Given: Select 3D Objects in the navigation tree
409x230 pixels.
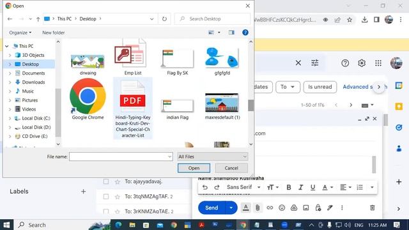Looking at the screenshot, I should point(33,55).
